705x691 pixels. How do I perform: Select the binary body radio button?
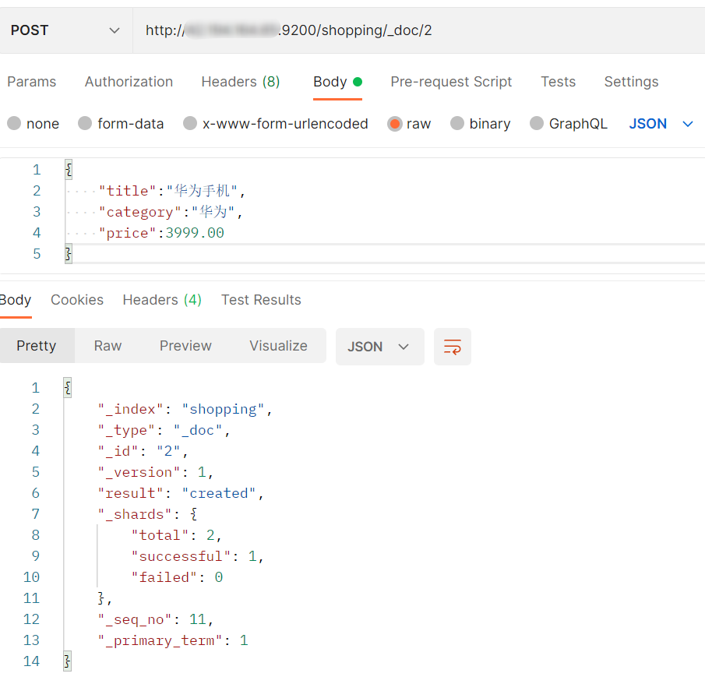tap(457, 124)
